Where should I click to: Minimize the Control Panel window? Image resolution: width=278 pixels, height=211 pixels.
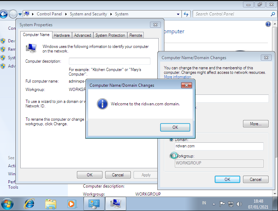(x=248, y=5)
